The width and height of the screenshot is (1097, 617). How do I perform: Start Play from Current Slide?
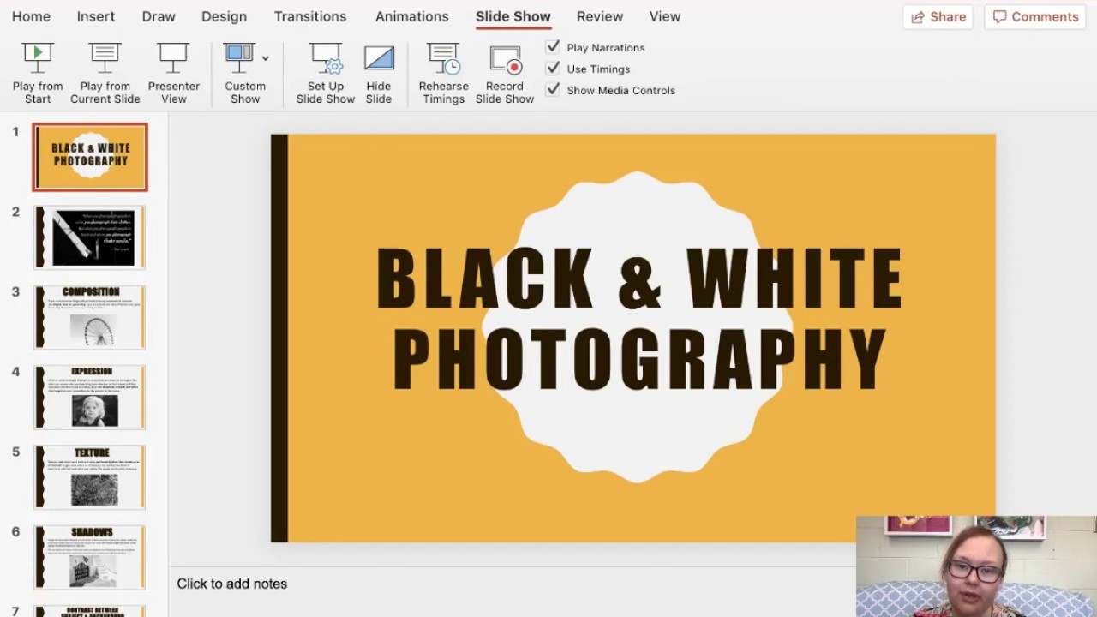tap(105, 73)
